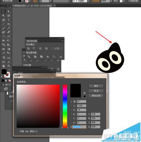
Task: Open Pathfinder panel flyout menu
Action: click(x=63, y=41)
